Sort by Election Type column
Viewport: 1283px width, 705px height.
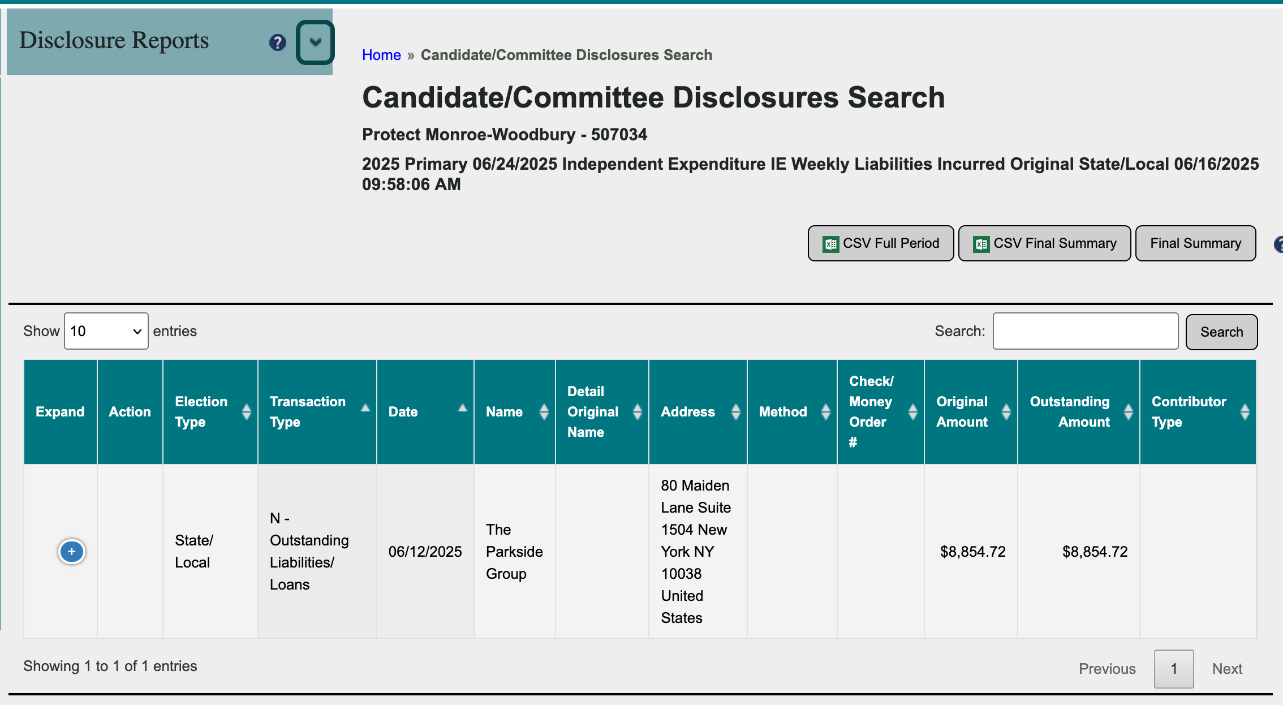coord(210,412)
